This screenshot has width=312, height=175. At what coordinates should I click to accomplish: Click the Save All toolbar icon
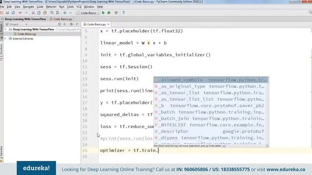[x=7, y=13]
